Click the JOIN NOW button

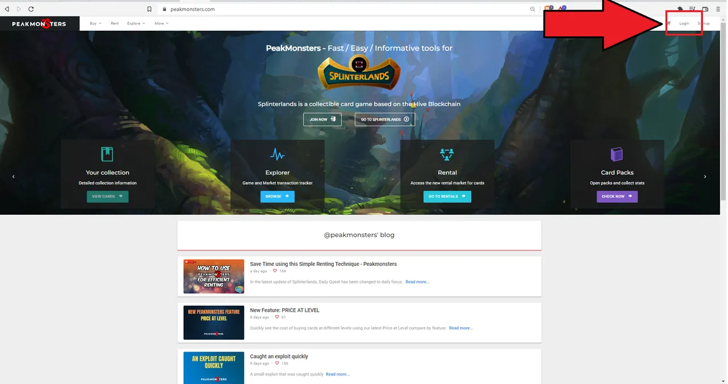tap(322, 119)
